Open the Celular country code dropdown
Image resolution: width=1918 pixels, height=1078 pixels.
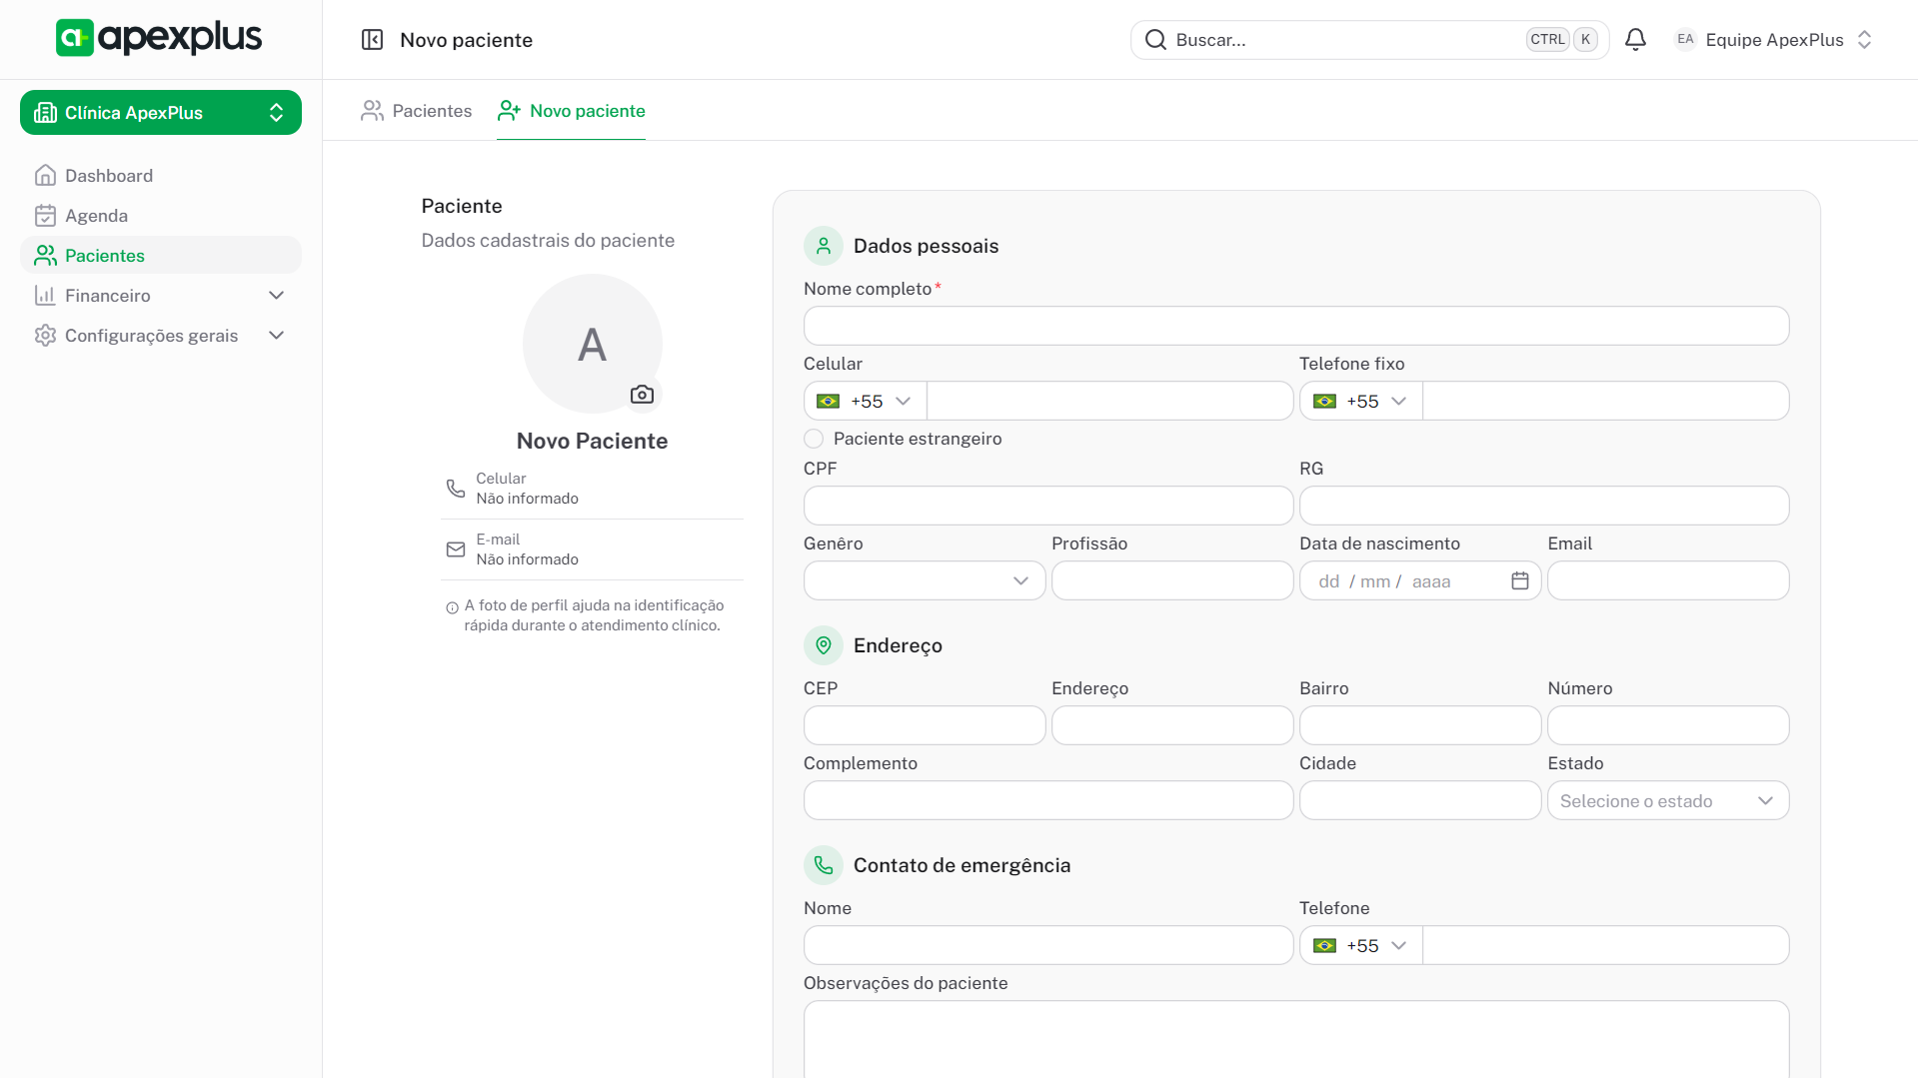click(865, 401)
